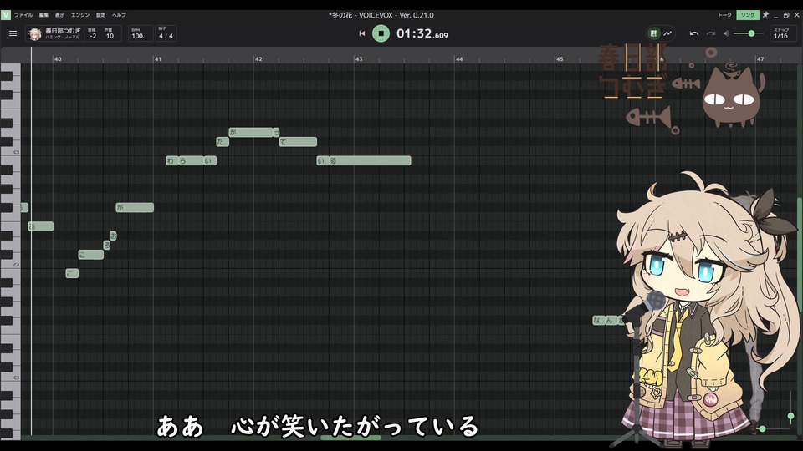The height and width of the screenshot is (451, 803).
Task: Click bar 43 on the ruler
Action: pyautogui.click(x=359, y=58)
